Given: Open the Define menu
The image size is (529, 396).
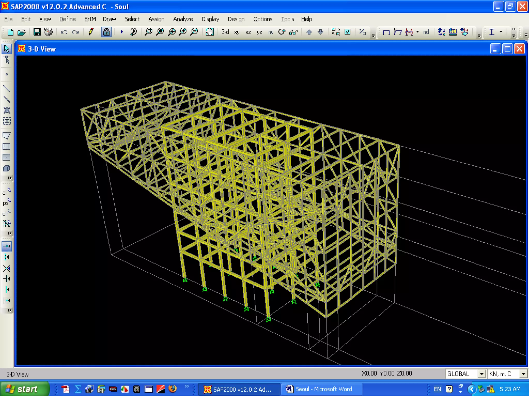Looking at the screenshot, I should pyautogui.click(x=67, y=19).
